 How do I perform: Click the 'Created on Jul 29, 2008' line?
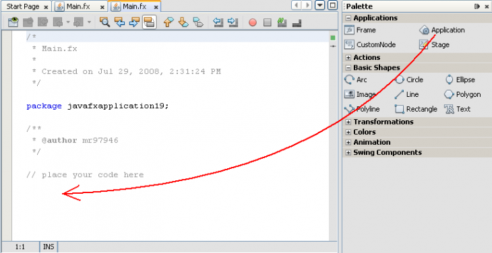[126, 72]
